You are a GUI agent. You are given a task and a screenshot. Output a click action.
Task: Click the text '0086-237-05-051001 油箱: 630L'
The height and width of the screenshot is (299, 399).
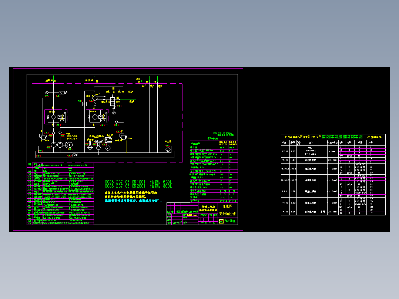138,182
